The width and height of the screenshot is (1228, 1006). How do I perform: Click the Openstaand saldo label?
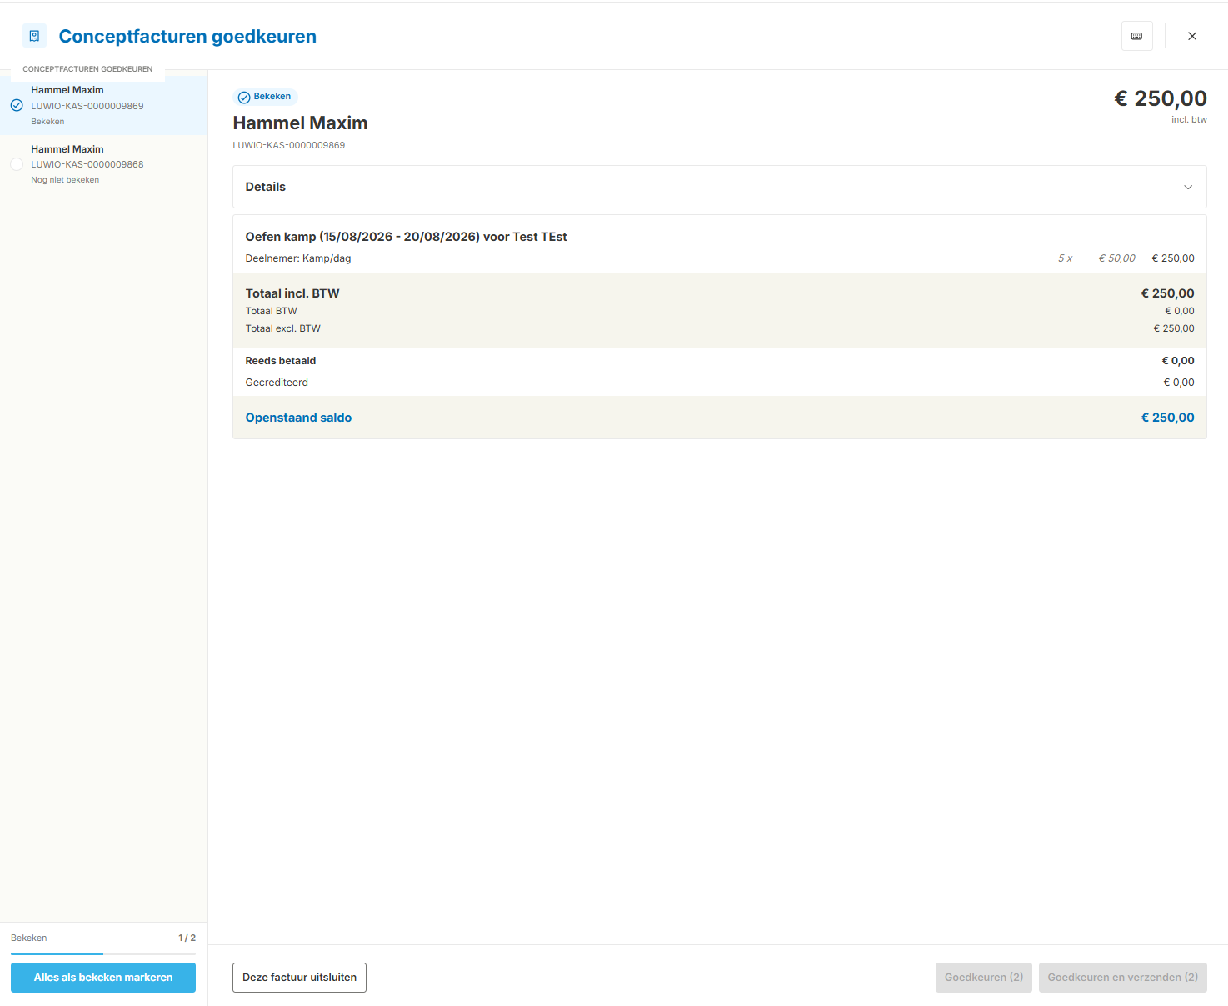point(298,418)
